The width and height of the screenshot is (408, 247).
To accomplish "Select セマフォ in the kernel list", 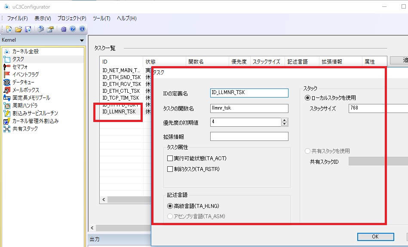I will 20,67.
